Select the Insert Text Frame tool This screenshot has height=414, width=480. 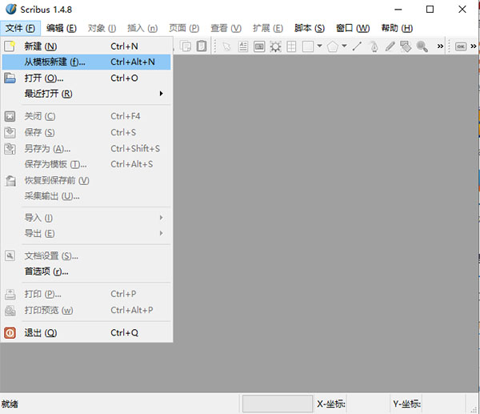point(243,46)
